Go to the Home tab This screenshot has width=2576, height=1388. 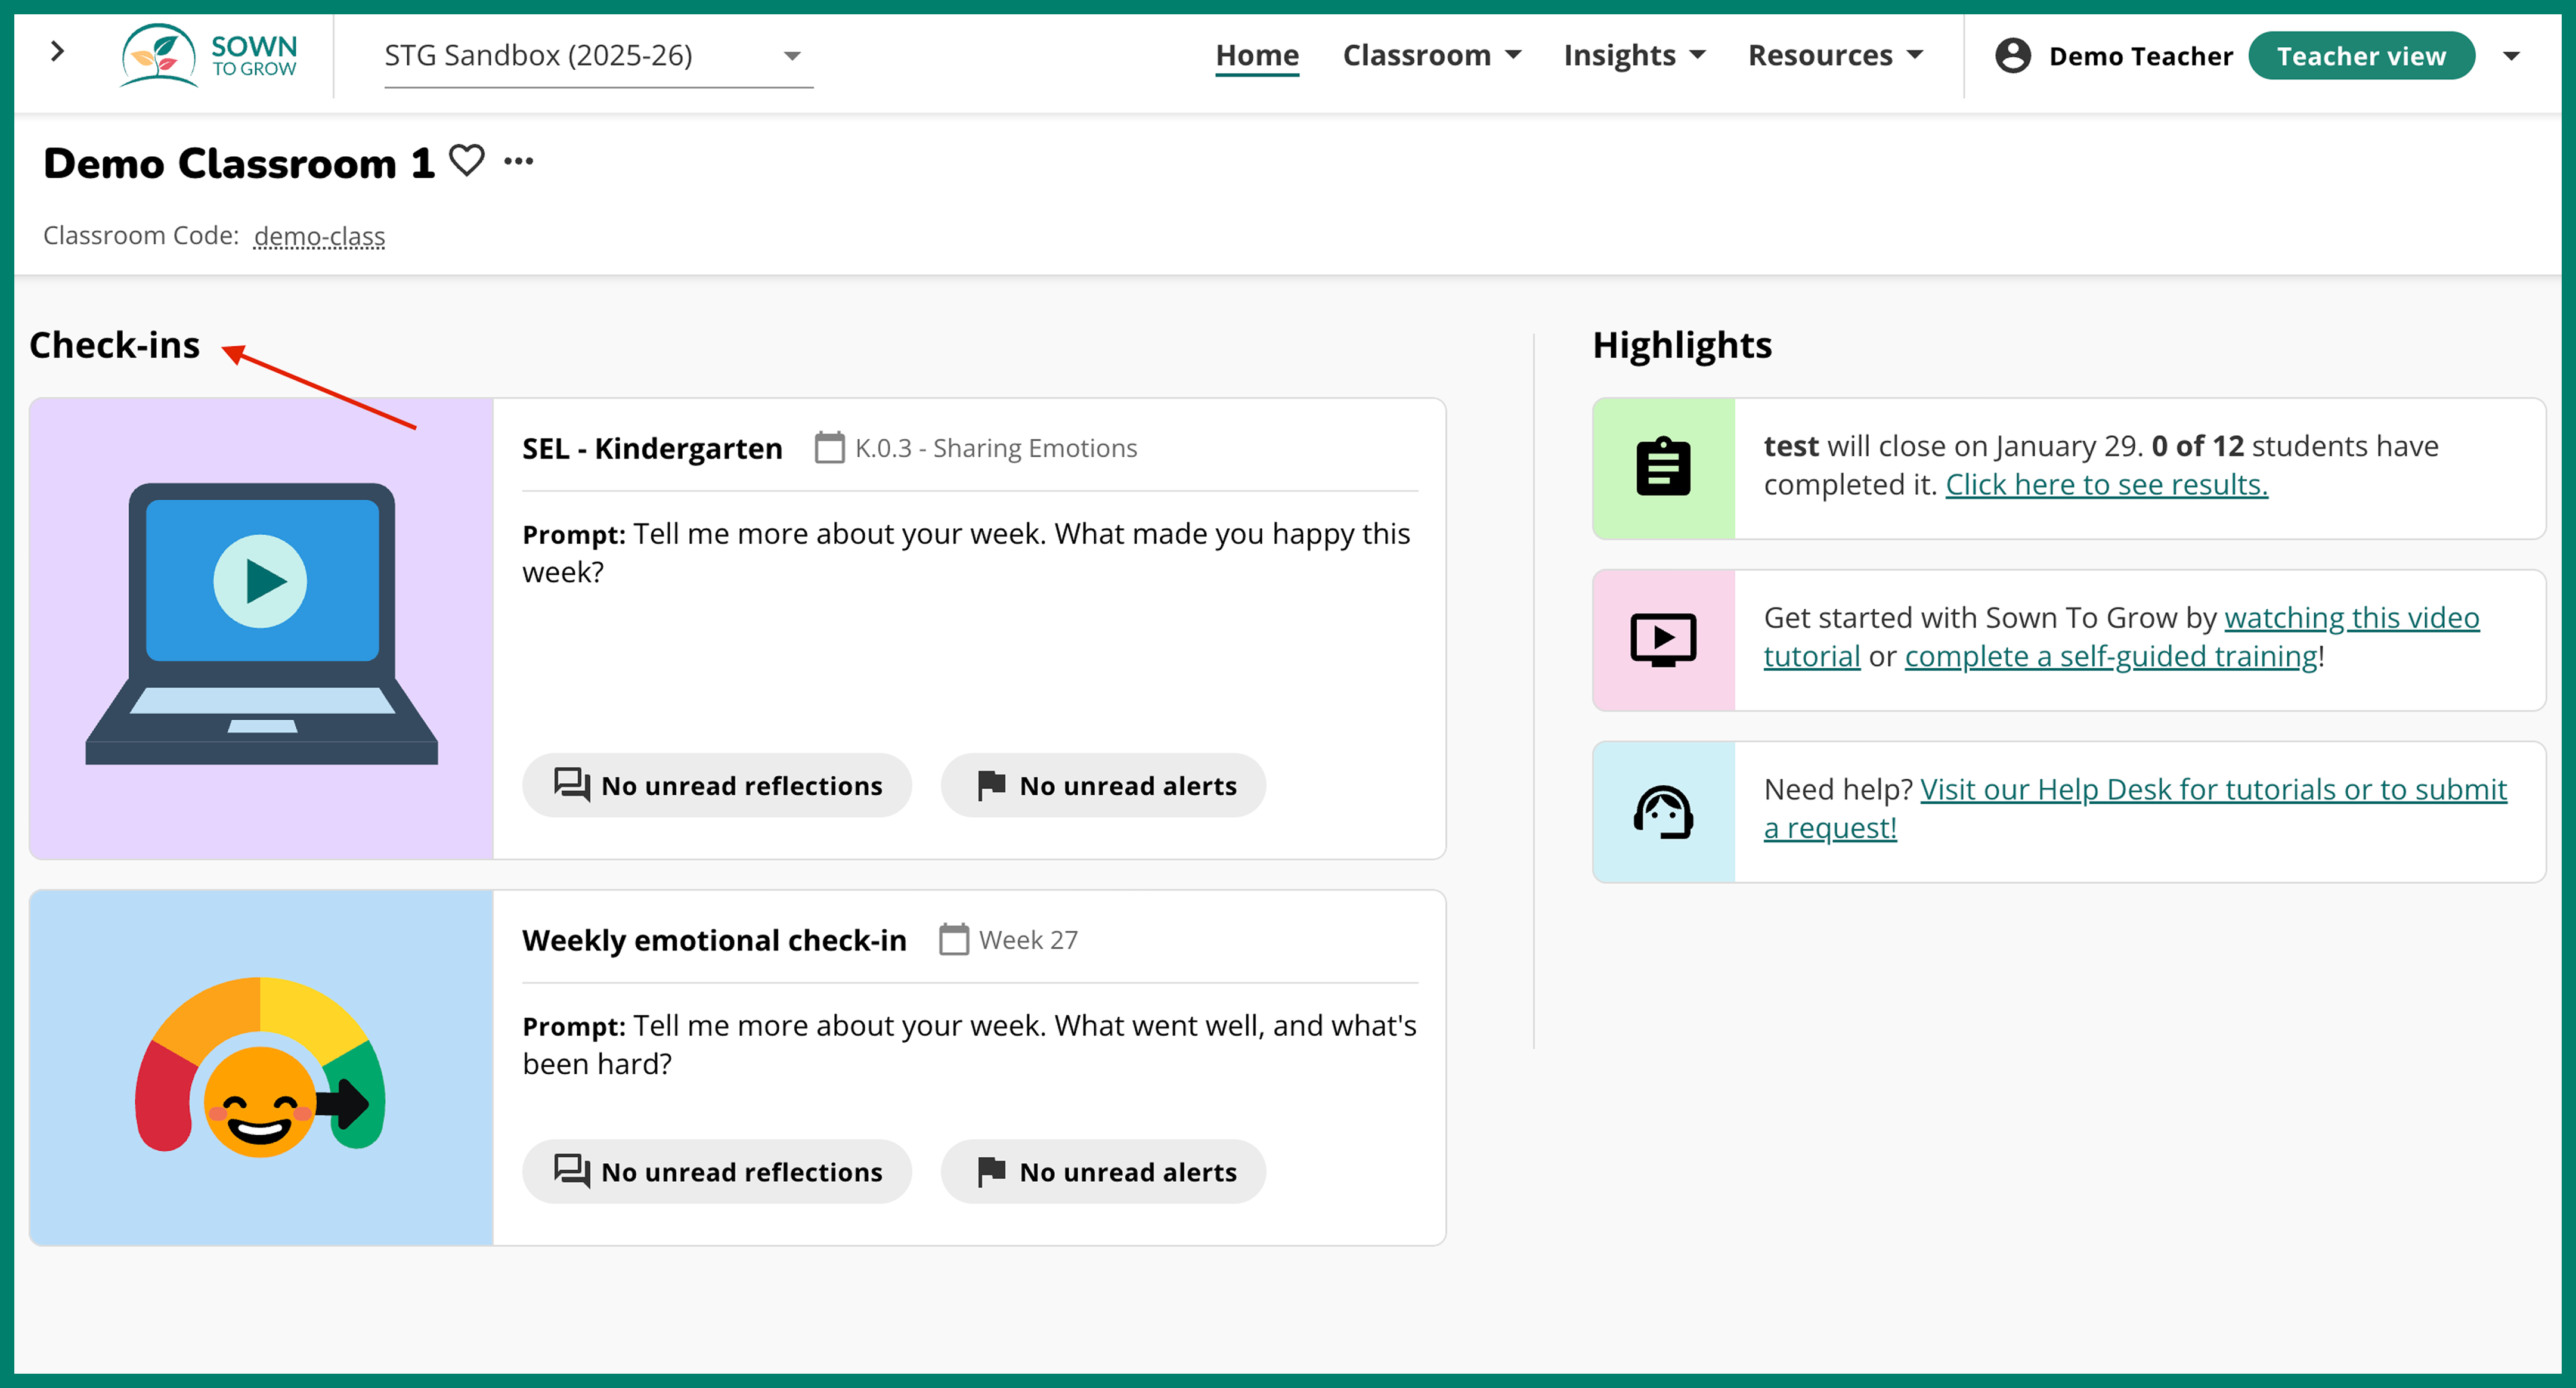pos(1257,56)
